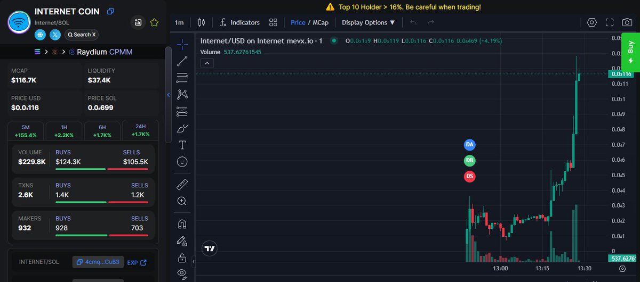
Task: Select the text annotation tool
Action: tap(182, 145)
